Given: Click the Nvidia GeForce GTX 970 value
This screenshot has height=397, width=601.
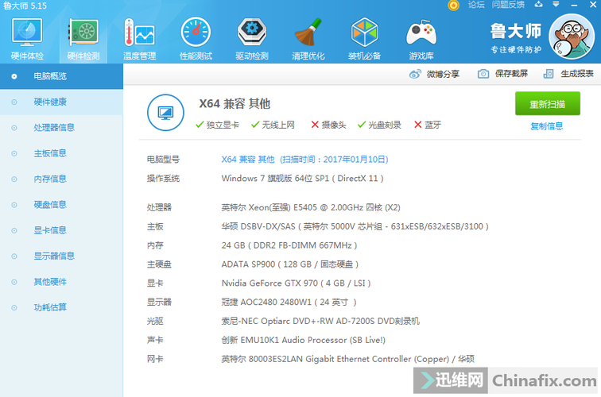Looking at the screenshot, I should click(x=296, y=283).
